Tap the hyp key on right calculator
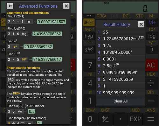This screenshot has width=159, height=126. click(89, 36)
